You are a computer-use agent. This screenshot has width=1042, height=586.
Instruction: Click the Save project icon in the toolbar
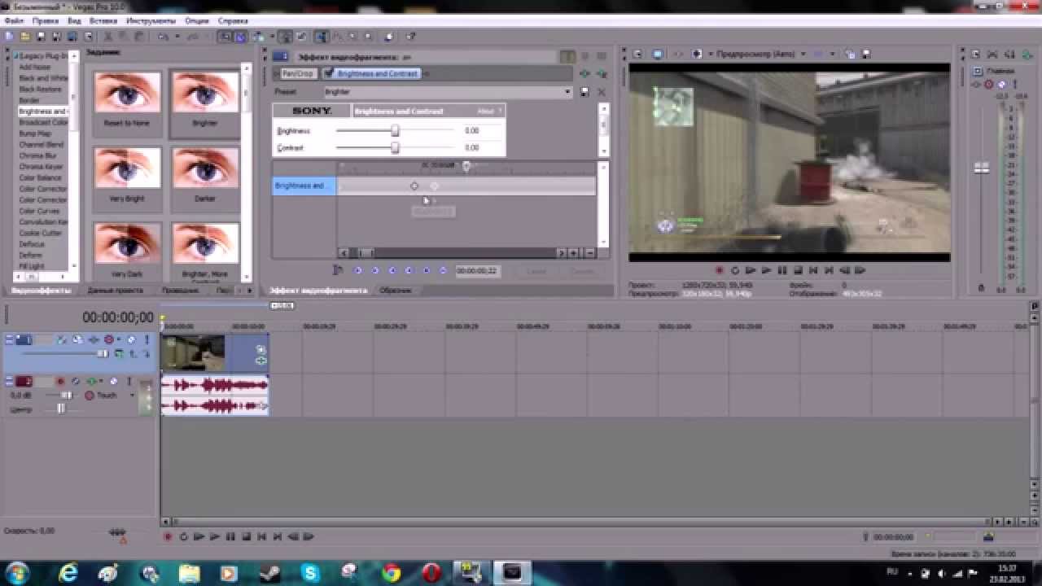40,37
